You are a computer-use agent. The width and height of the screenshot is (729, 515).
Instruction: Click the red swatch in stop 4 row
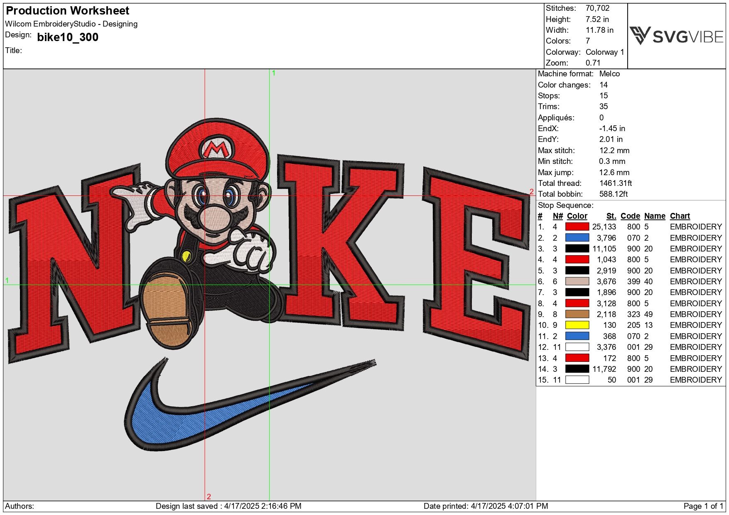click(577, 259)
